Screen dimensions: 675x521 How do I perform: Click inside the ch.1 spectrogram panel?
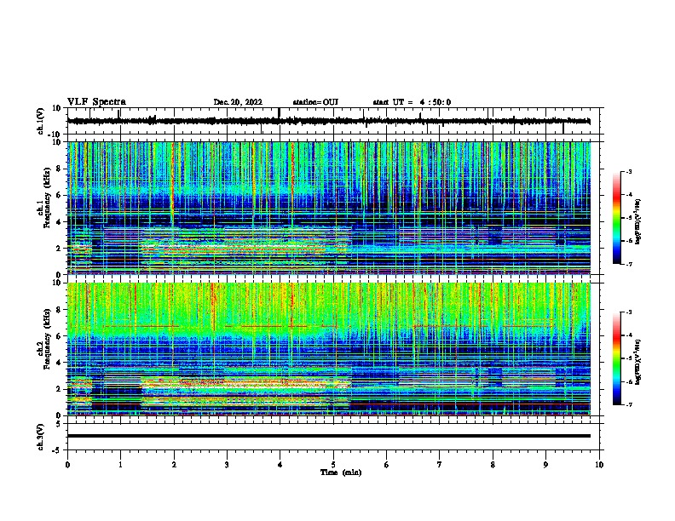tap(329, 208)
